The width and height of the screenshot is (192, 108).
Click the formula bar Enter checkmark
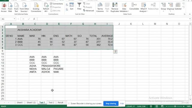coord(29,19)
